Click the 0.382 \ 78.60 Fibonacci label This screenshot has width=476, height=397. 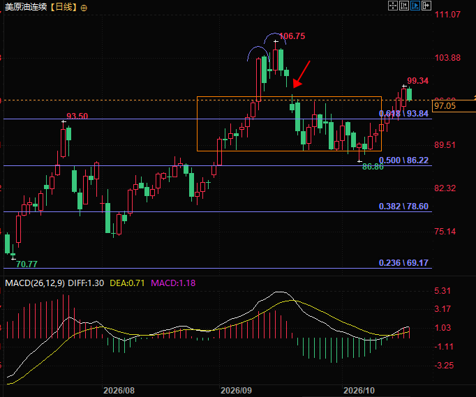pyautogui.click(x=403, y=207)
